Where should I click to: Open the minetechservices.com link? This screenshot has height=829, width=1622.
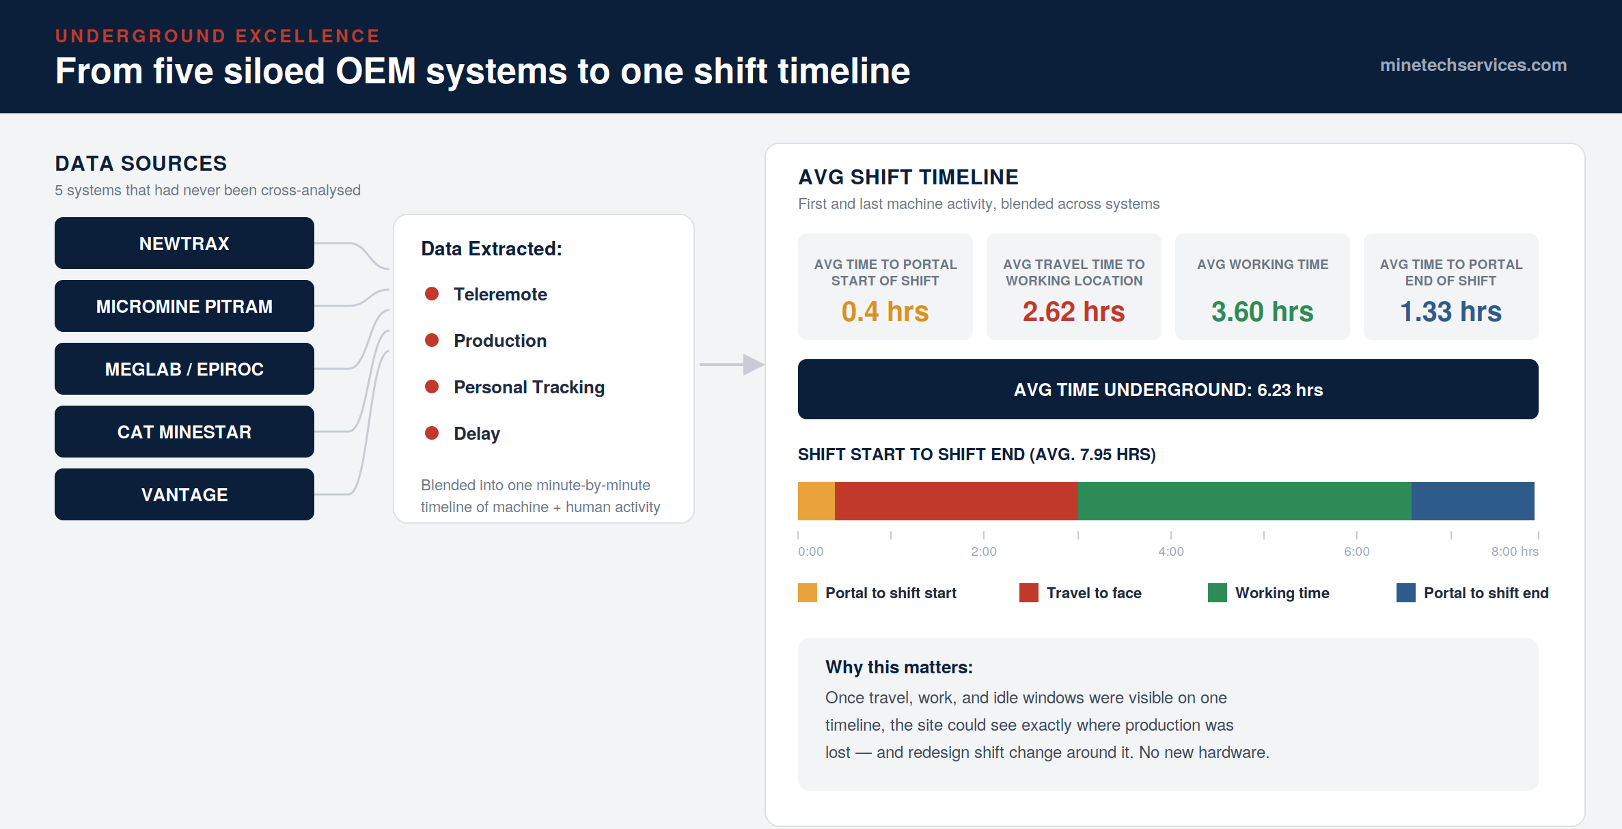coord(1473,65)
